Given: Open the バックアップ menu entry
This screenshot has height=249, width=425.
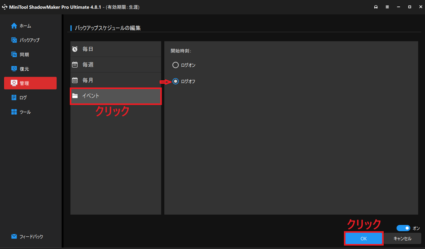Looking at the screenshot, I should [x=30, y=40].
